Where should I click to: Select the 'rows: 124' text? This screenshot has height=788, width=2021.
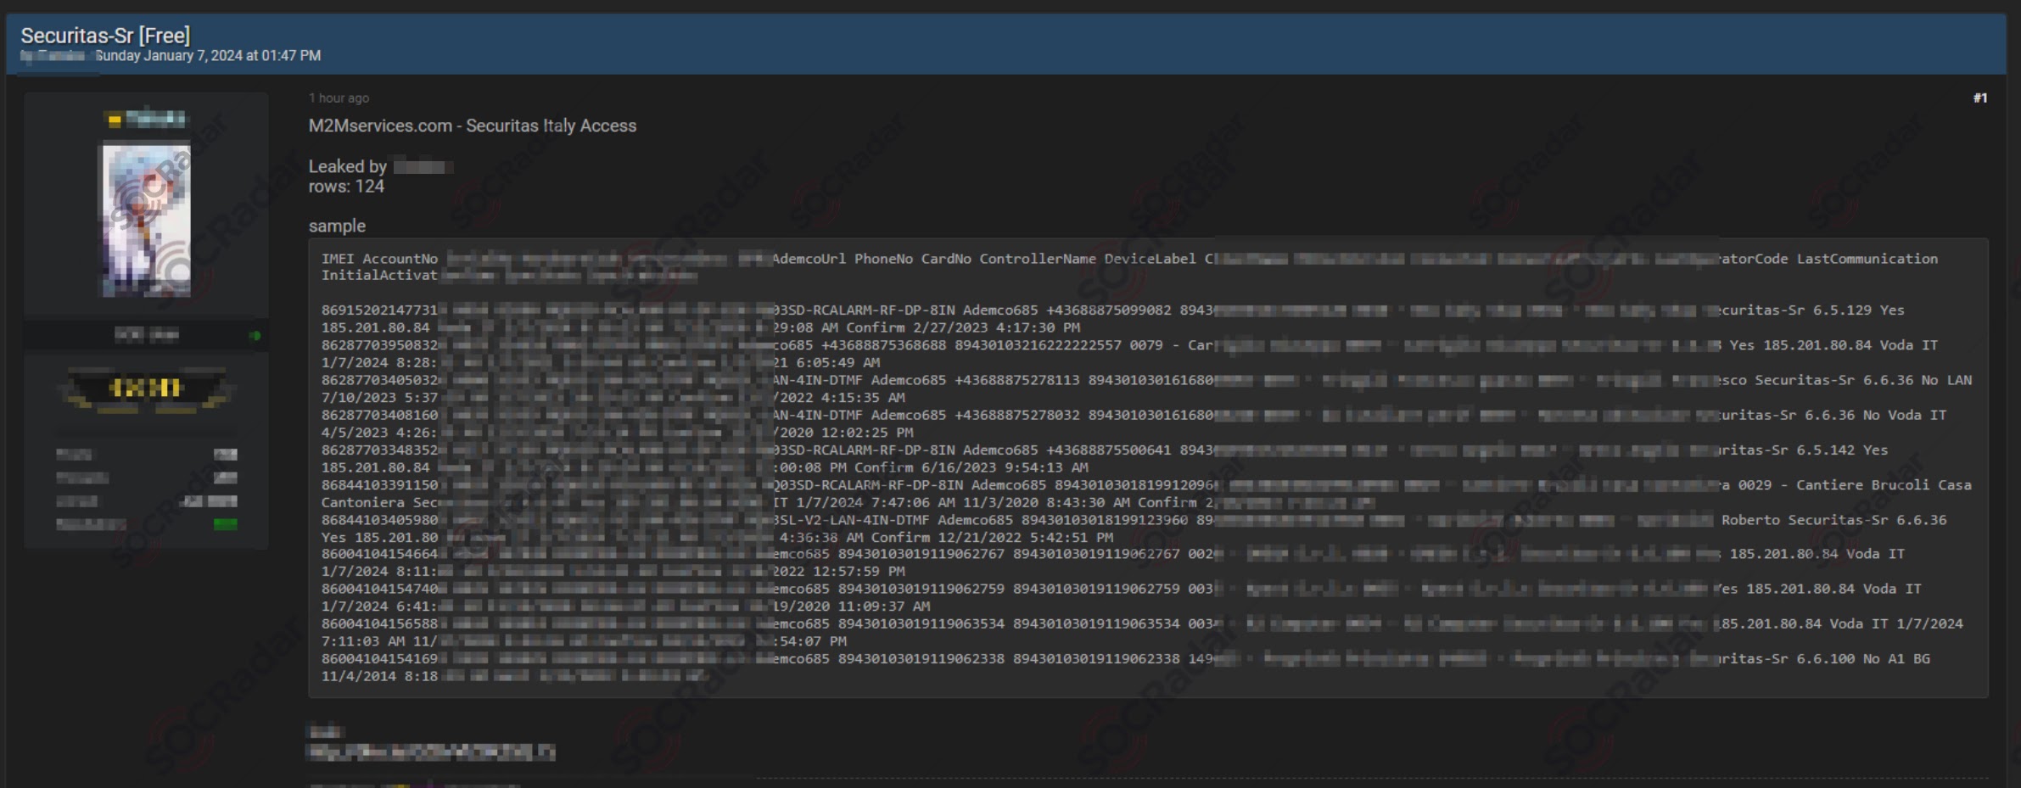click(x=346, y=187)
